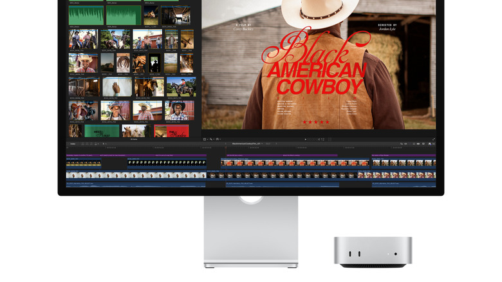
Task: Go back in timeline history arrow
Action: tap(226, 144)
